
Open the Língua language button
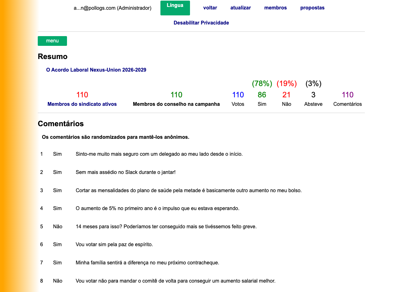[x=175, y=8]
